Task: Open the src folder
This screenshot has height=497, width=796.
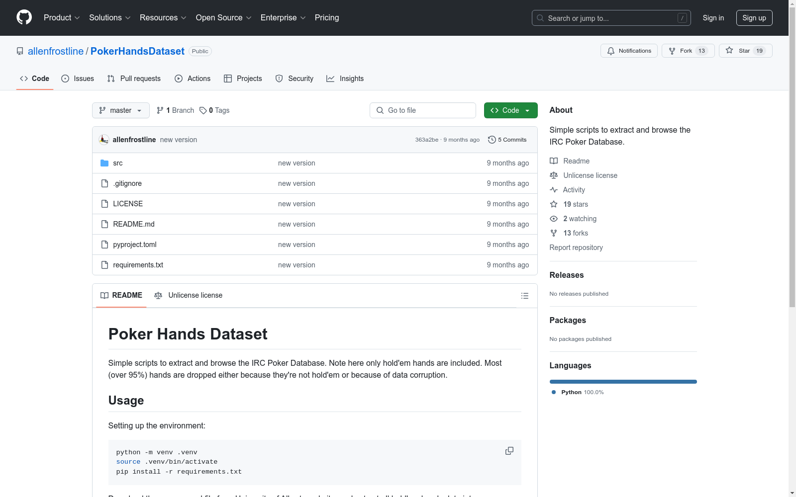Action: [x=118, y=163]
